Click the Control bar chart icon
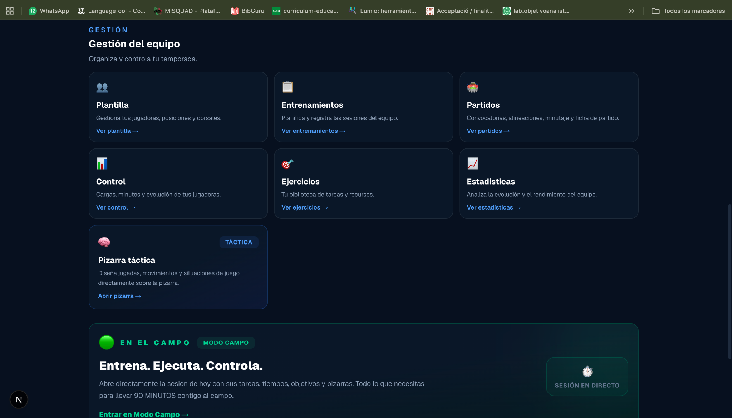The height and width of the screenshot is (418, 732). click(x=102, y=163)
